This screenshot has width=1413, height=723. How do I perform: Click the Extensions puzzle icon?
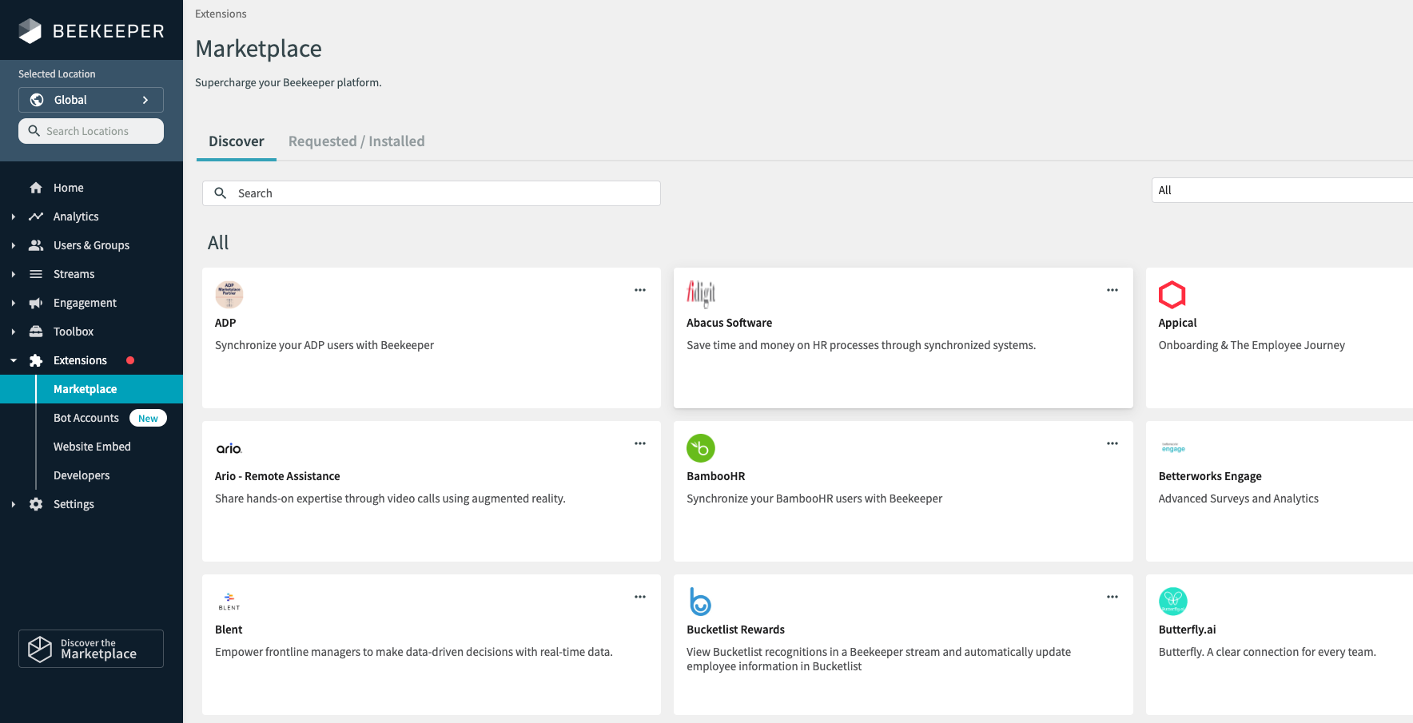[x=36, y=360]
